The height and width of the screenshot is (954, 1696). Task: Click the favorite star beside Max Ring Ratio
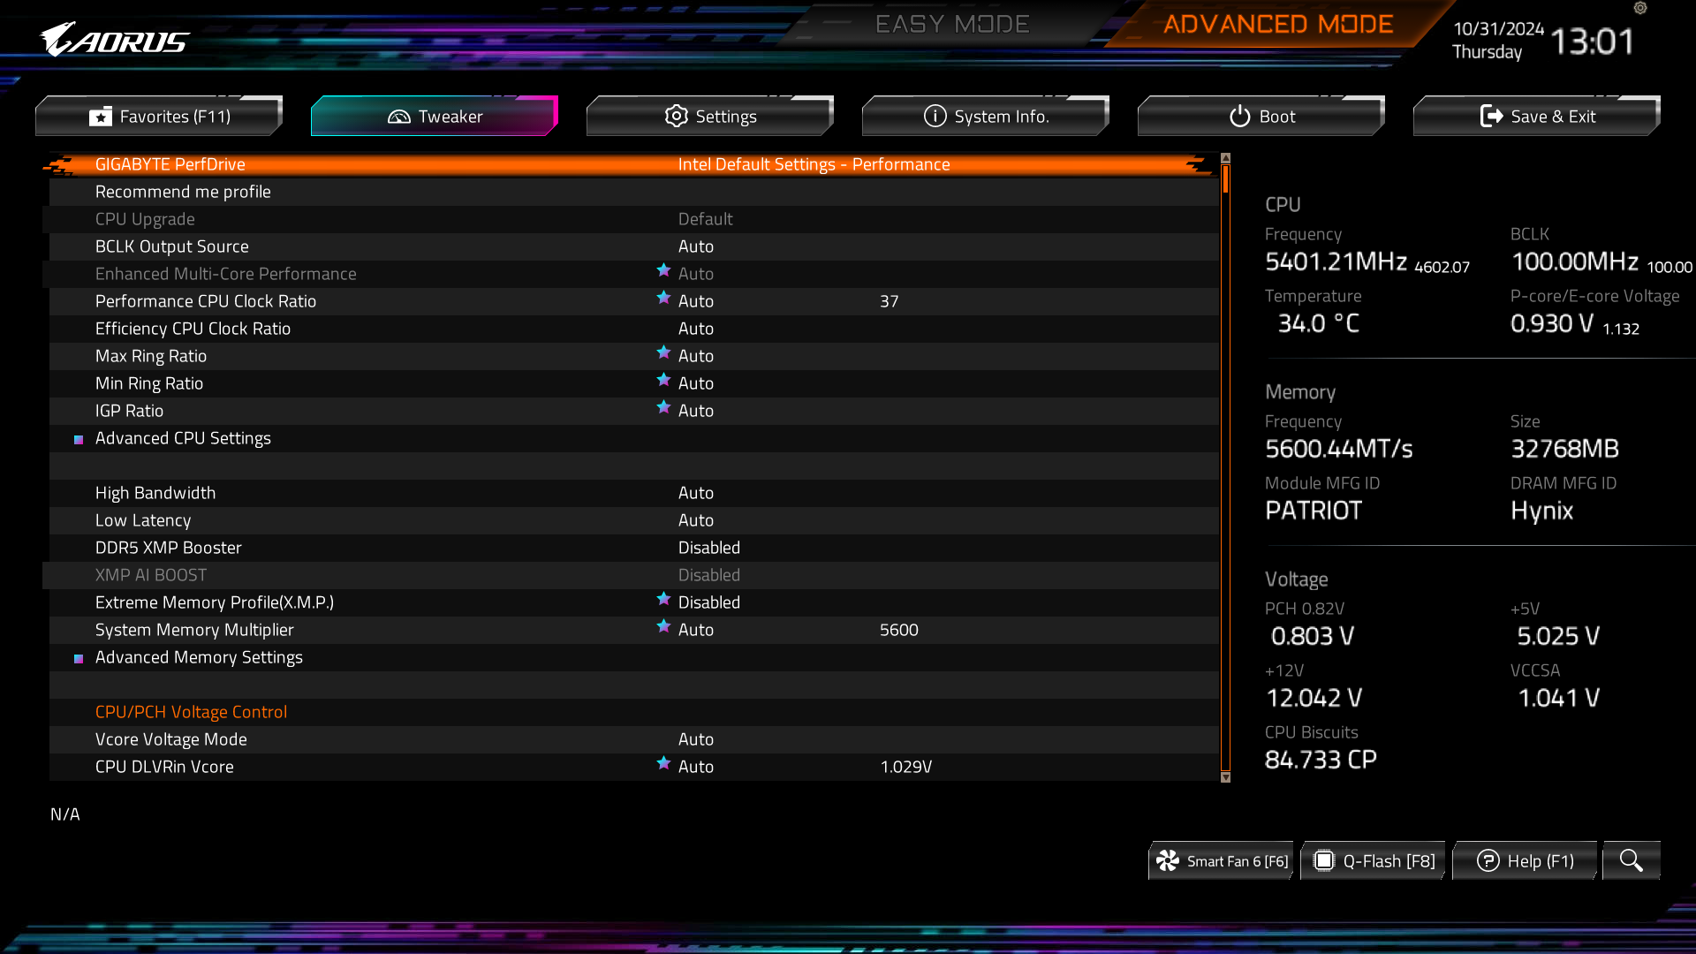tap(663, 353)
